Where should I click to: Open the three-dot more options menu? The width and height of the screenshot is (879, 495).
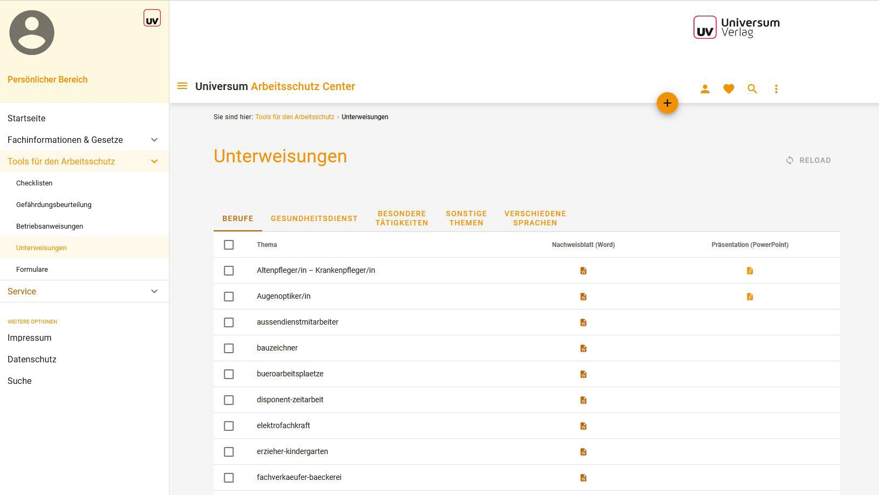coord(776,89)
